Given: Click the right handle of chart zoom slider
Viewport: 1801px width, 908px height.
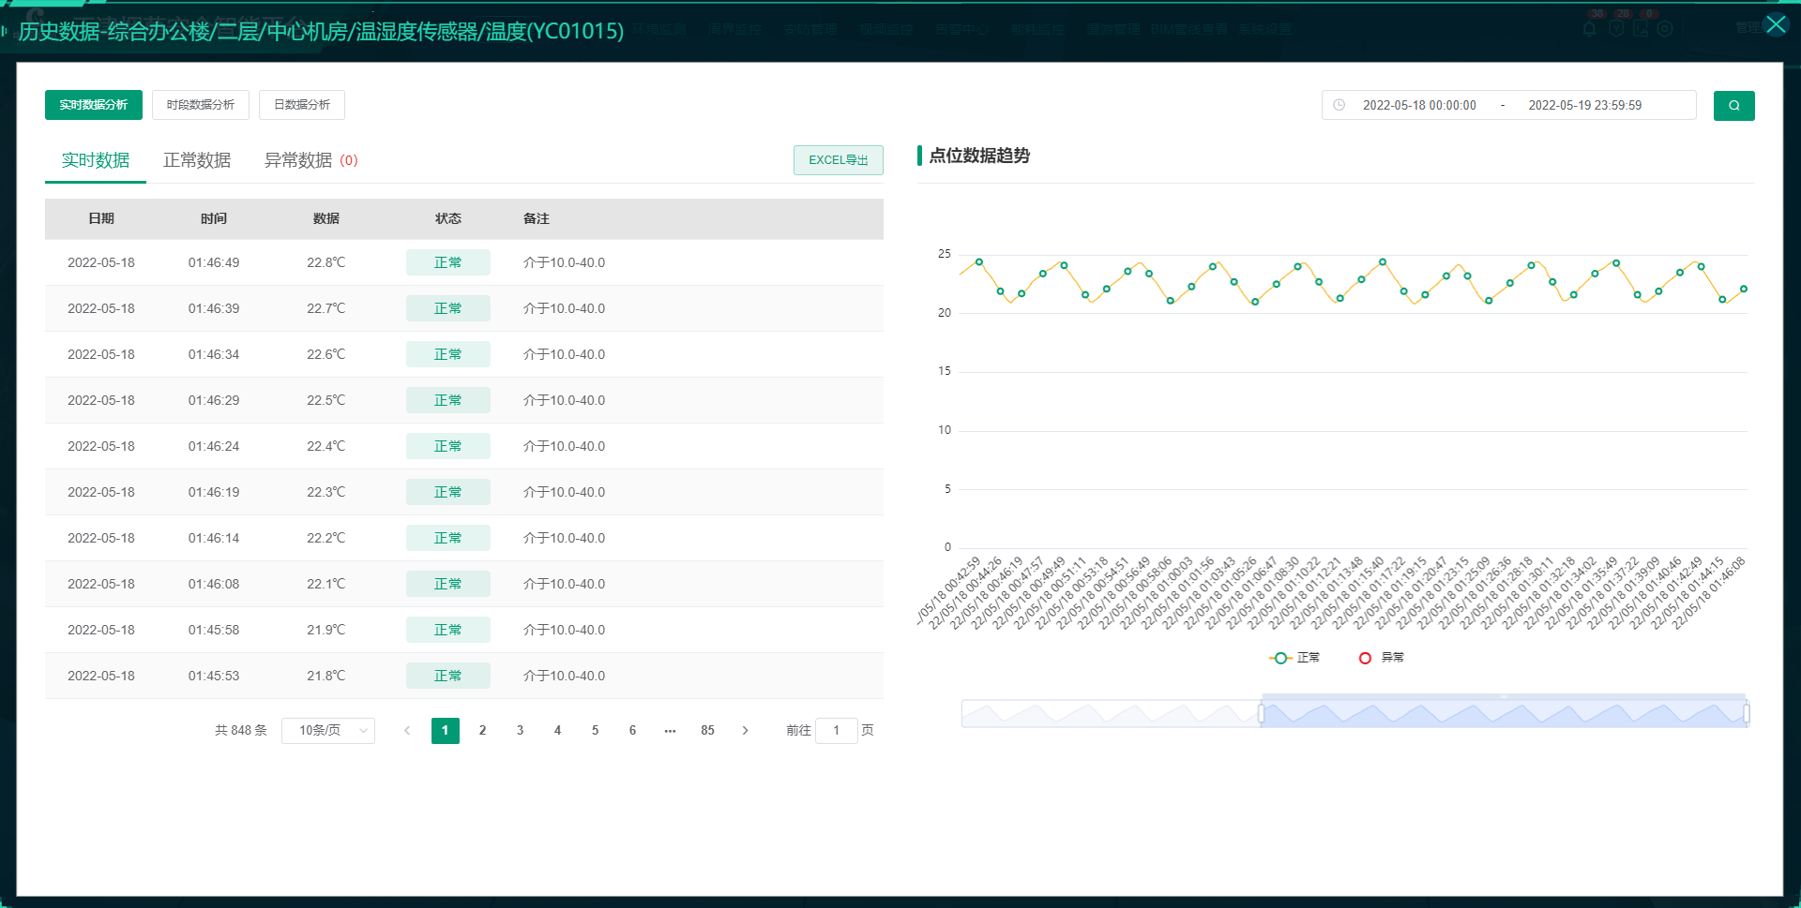Looking at the screenshot, I should point(1746,714).
